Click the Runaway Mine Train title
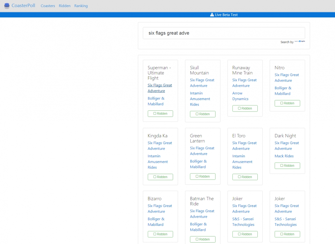Screen dimensions: 335x244 click(242, 70)
